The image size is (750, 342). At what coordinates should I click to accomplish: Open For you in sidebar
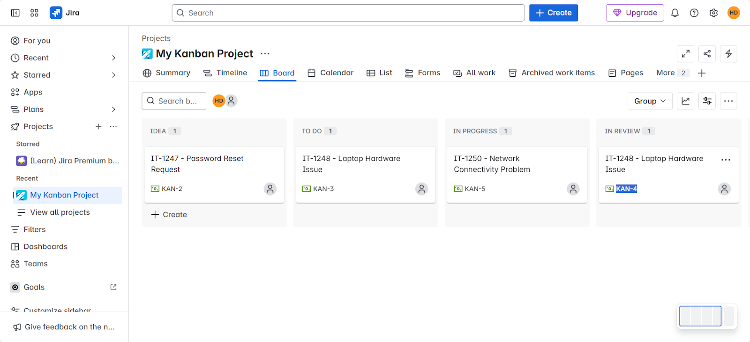click(x=66, y=41)
